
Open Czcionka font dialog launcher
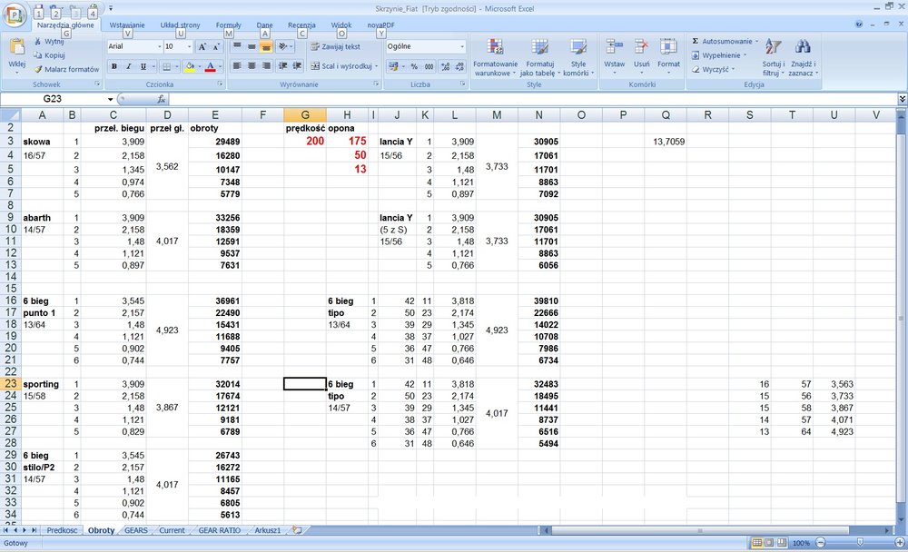[220, 84]
